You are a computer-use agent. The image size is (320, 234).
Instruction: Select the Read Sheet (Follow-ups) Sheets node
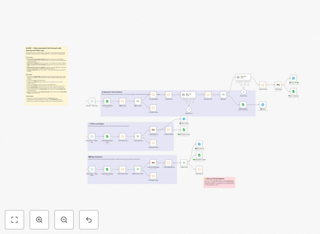click(107, 137)
